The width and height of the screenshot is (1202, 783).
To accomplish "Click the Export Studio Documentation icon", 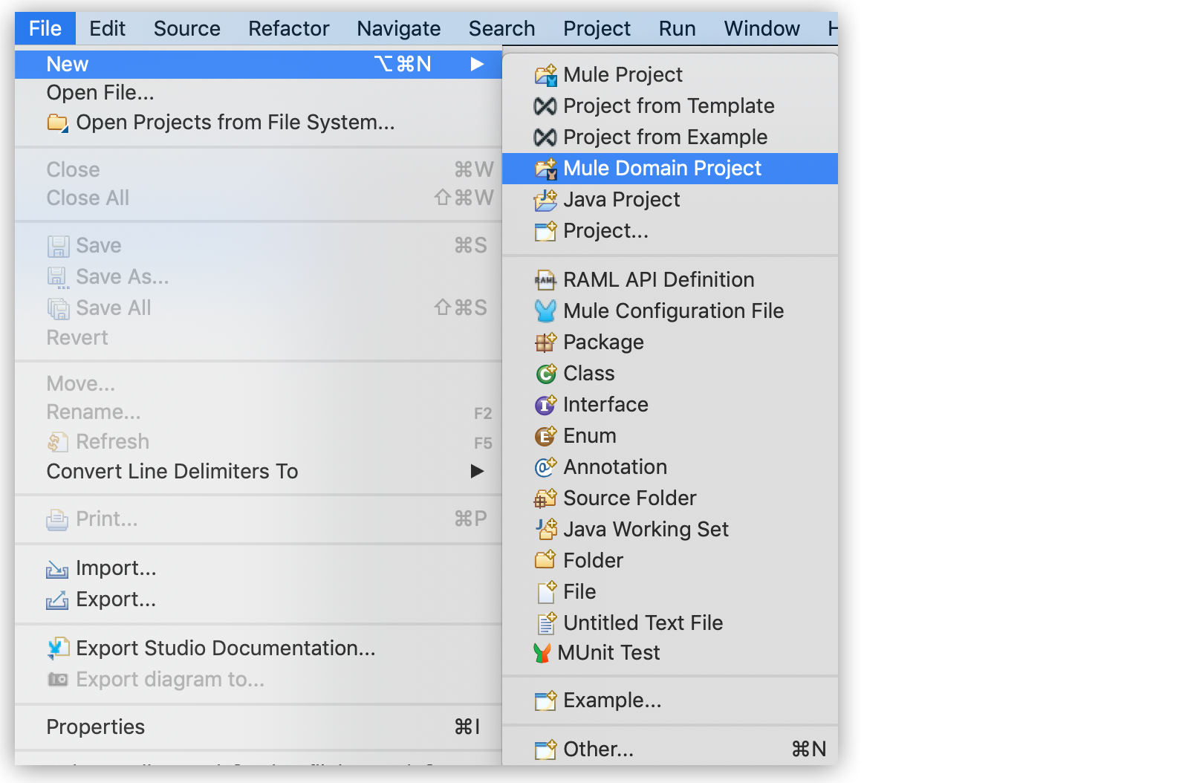I will [57, 648].
